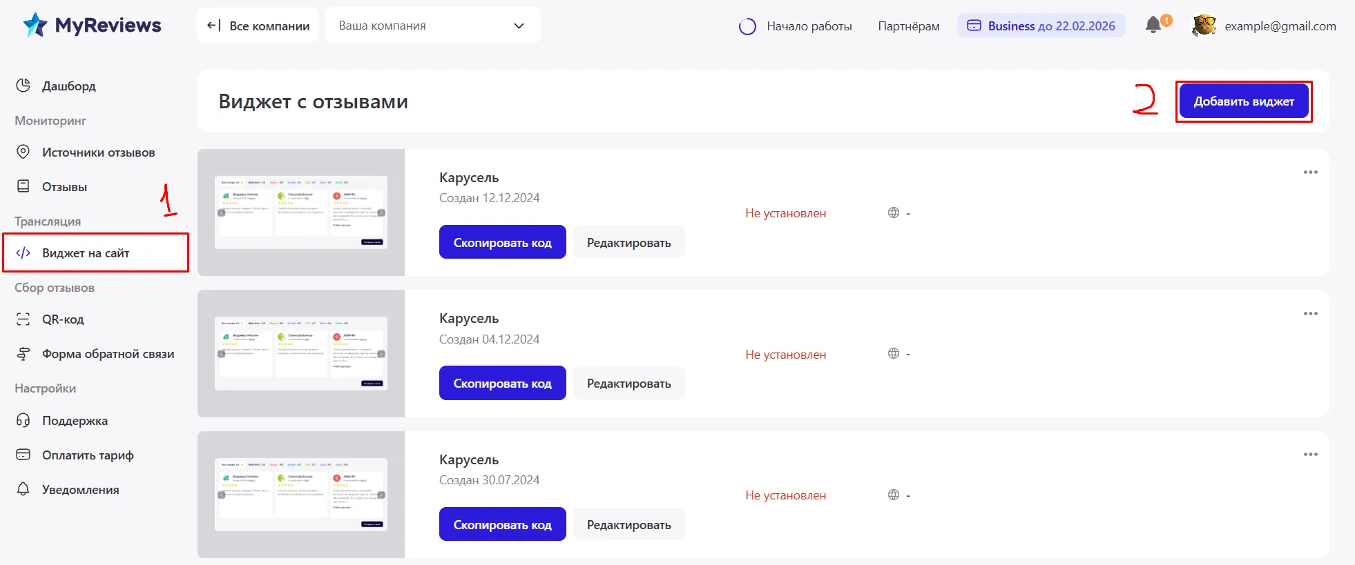The height and width of the screenshot is (565, 1355).
Task: Click Business до 22.02.2026 plan badge
Action: [x=1041, y=26]
